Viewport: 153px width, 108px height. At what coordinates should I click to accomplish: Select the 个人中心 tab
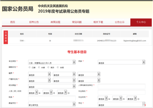tap(141, 22)
